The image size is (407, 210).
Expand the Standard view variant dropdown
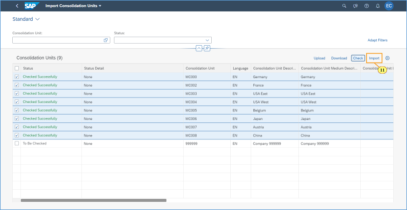(38, 19)
